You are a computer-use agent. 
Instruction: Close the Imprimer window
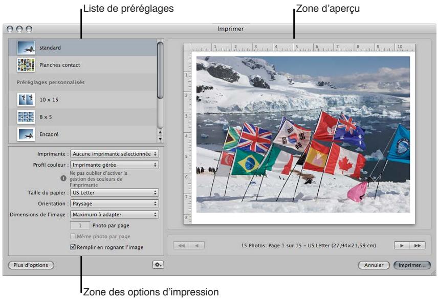10,29
